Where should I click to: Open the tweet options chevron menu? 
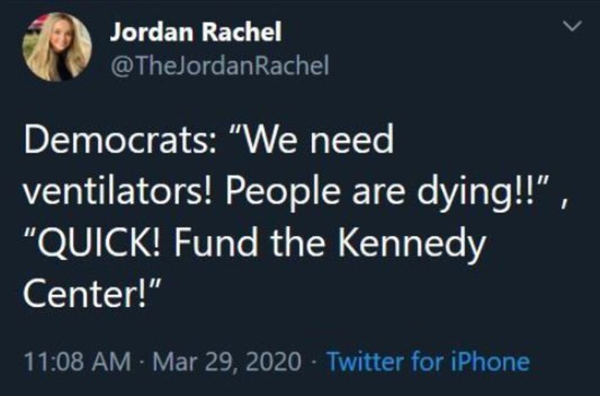(574, 26)
